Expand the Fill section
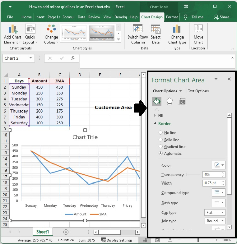Image resolution: width=237 pixels, height=244 pixels. [x=155, y=115]
